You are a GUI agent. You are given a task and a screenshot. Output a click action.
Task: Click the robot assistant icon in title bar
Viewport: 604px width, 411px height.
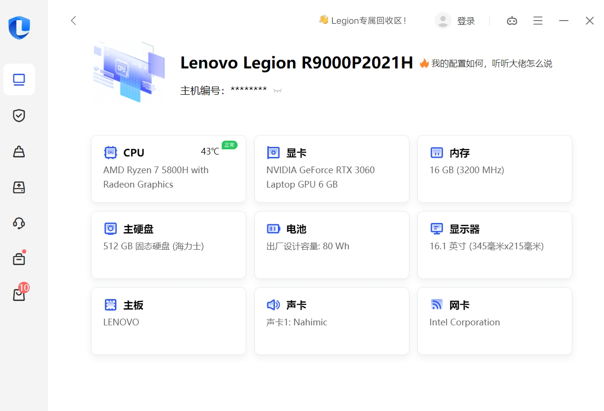512,21
